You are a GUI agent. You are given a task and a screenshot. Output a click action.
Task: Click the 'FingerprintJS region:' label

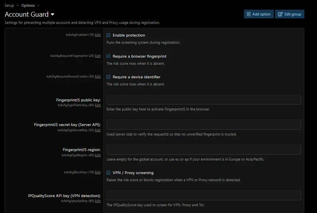[x=82, y=149]
